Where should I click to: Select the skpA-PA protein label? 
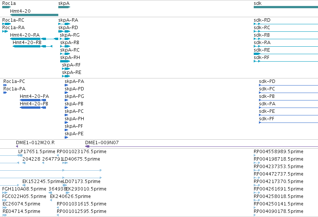click(74, 81)
